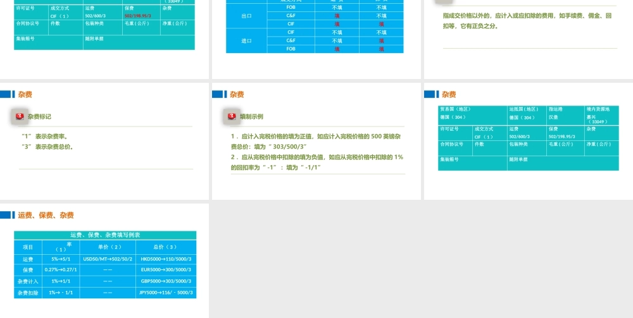
Task: Click the 杂费扣除 row label
Action: pos(28,293)
